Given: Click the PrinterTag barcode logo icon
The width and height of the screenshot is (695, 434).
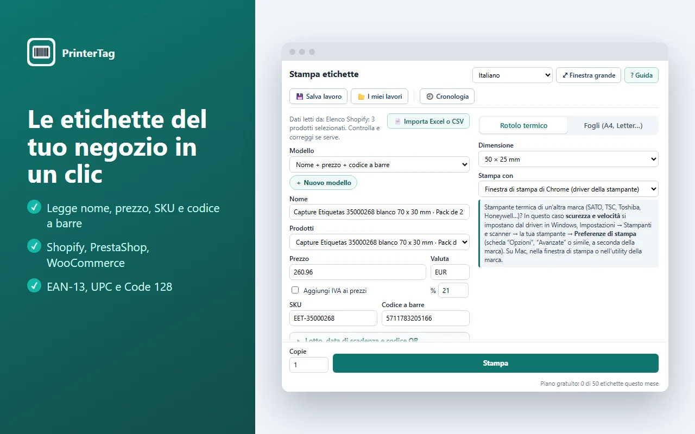Looking at the screenshot, I should [41, 52].
